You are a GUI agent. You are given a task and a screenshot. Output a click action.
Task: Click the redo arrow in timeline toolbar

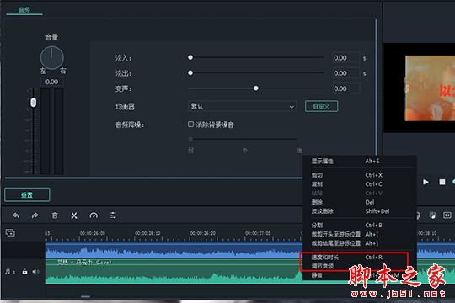pyautogui.click(x=35, y=215)
